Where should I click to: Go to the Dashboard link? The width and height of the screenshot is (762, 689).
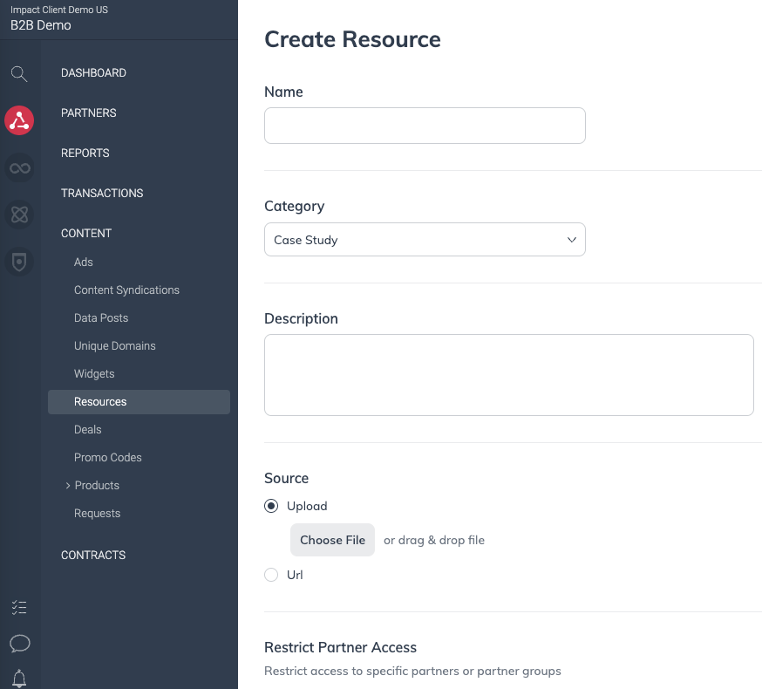[x=93, y=72]
